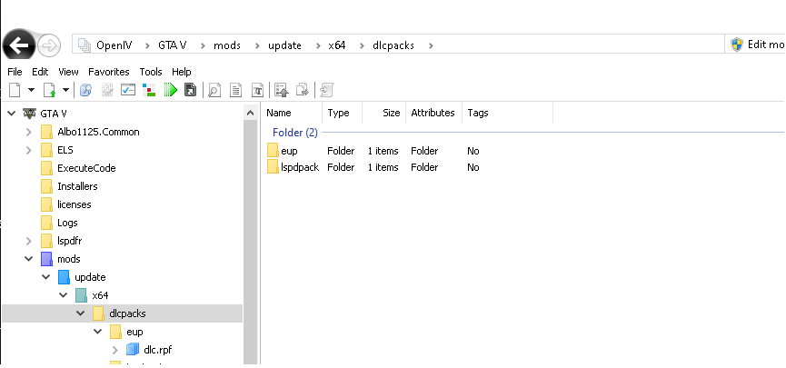Open dropdown arrow beside import icon
Viewport: 786px width, 368px height.
pos(65,90)
